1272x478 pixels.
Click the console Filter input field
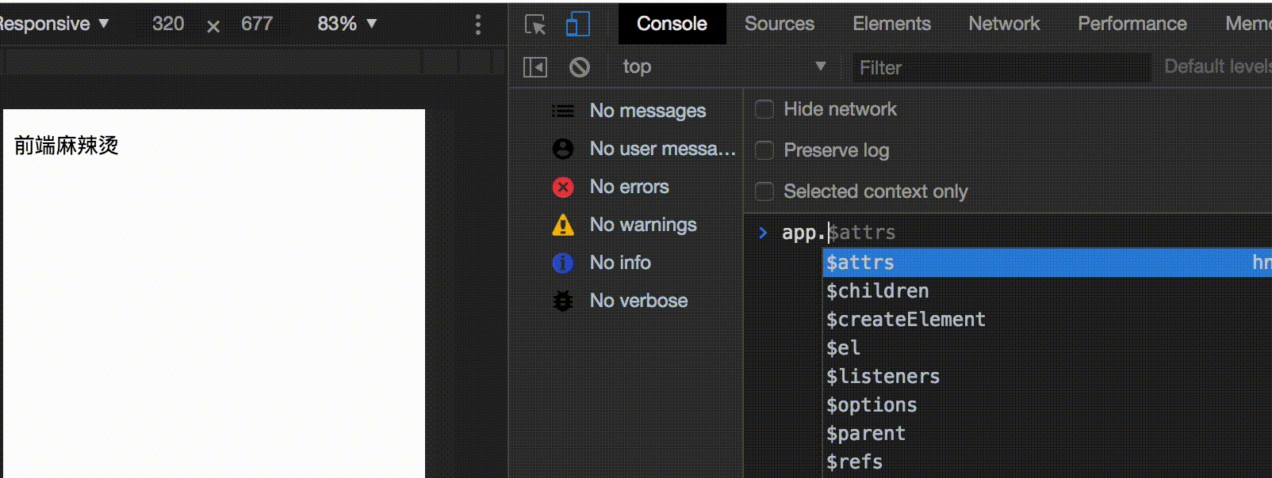999,68
